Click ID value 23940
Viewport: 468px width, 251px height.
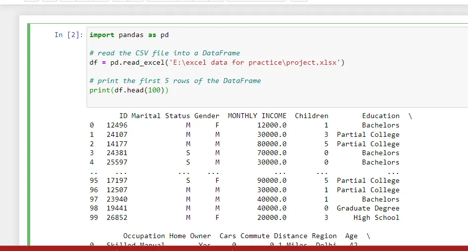(x=117, y=199)
